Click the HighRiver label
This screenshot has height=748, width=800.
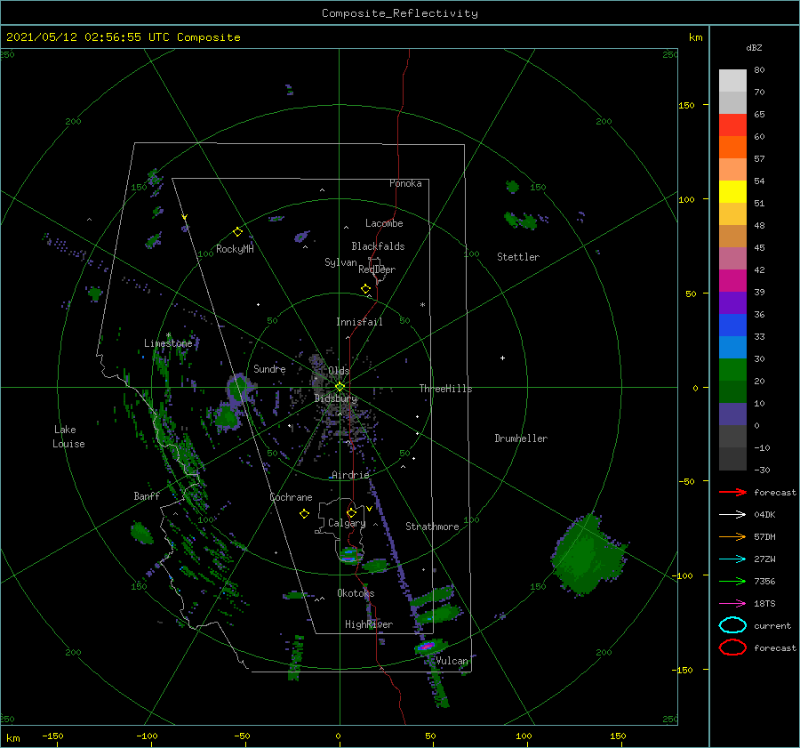[x=368, y=624]
